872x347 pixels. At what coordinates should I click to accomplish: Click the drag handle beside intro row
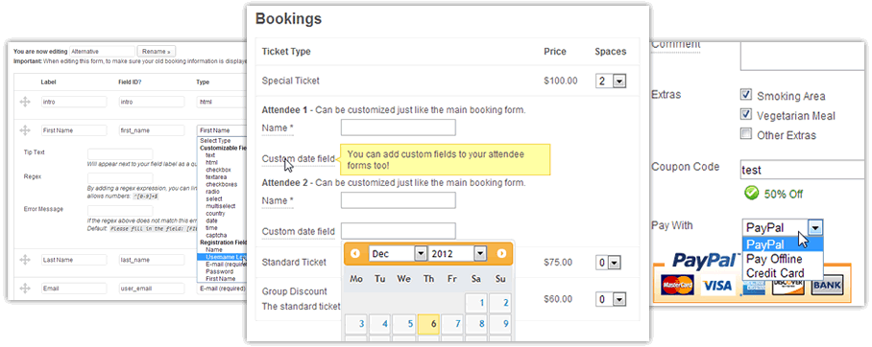[x=24, y=102]
